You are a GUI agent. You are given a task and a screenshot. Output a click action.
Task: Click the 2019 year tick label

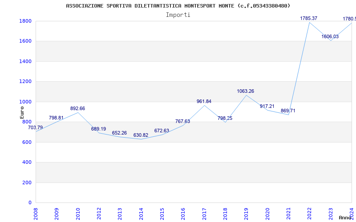246,213
